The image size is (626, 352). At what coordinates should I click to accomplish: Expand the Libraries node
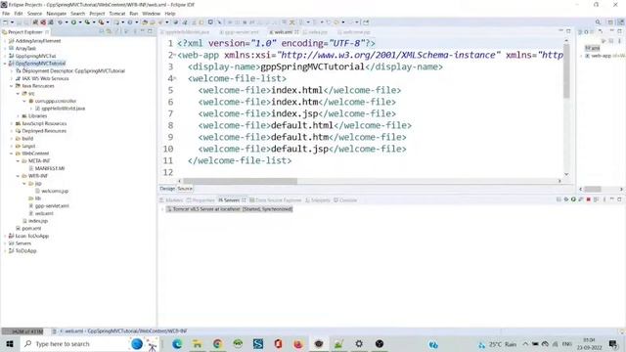click(x=18, y=115)
